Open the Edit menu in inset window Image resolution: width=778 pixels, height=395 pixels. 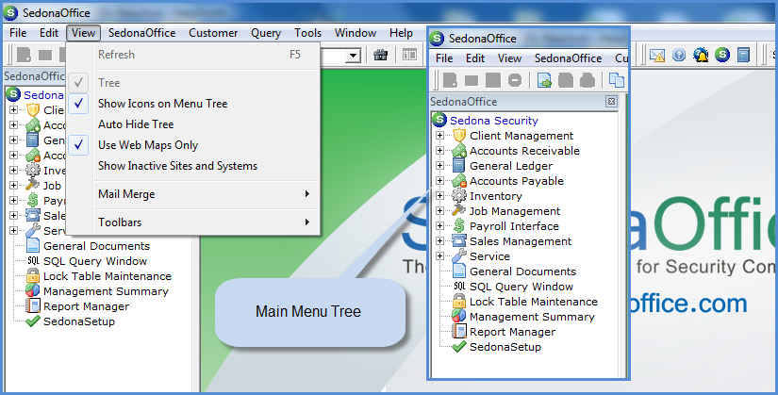tap(475, 58)
